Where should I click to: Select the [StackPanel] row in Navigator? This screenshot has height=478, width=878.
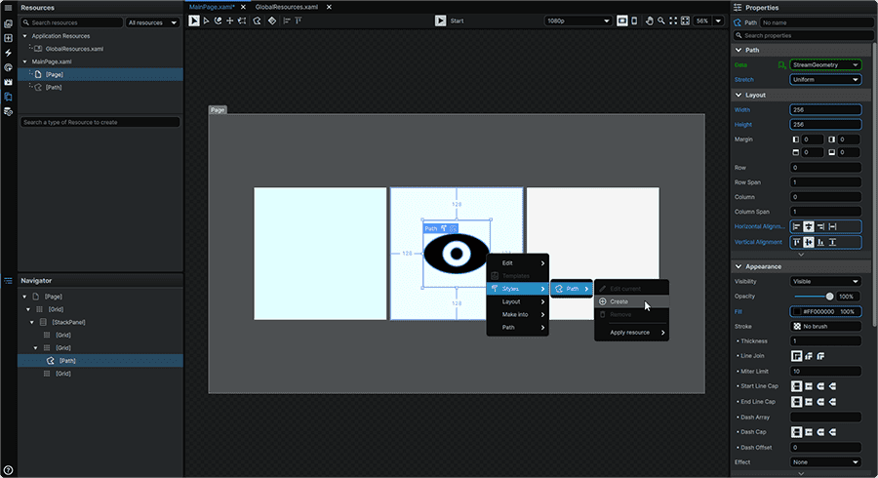point(100,322)
